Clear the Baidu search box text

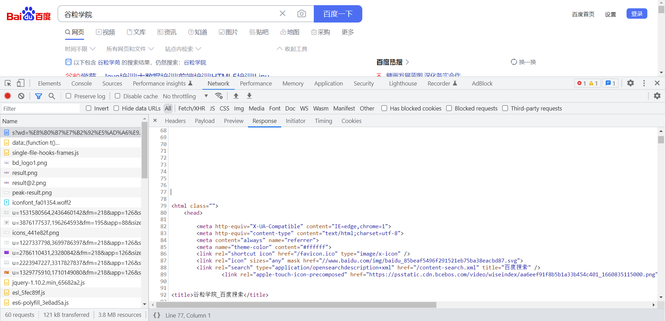283,14
